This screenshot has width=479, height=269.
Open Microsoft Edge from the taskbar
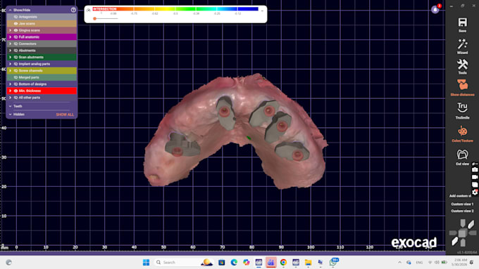coord(234,262)
